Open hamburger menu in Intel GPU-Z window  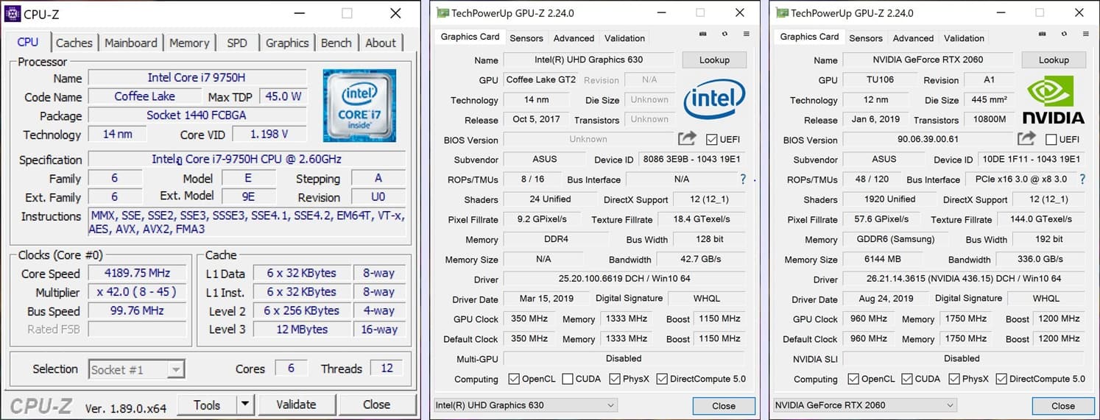(746, 34)
